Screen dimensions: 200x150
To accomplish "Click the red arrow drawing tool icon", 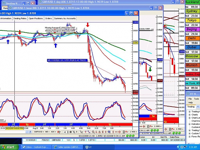I will [85, 132].
